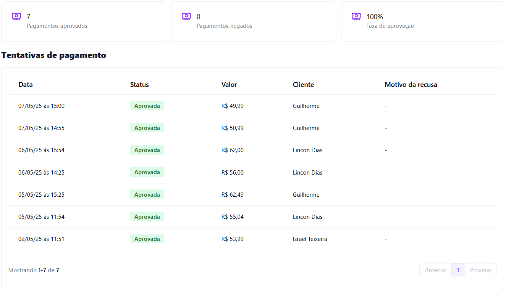Click the Cliente column header
The image size is (506, 292).
pyautogui.click(x=303, y=85)
